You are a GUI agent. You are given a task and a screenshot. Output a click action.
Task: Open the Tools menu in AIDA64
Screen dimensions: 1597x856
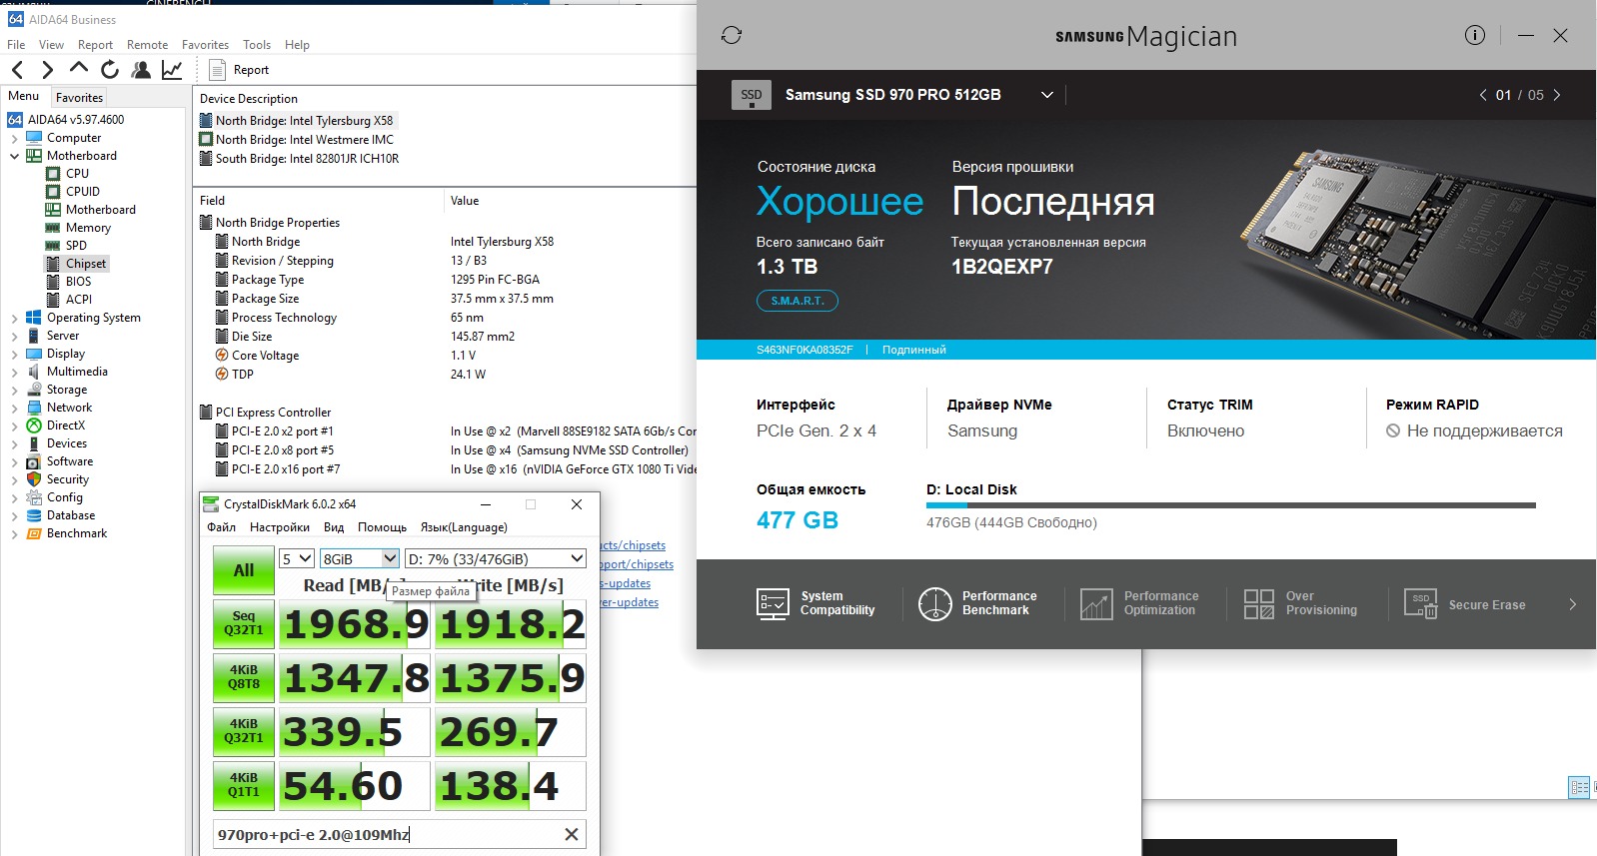(257, 45)
